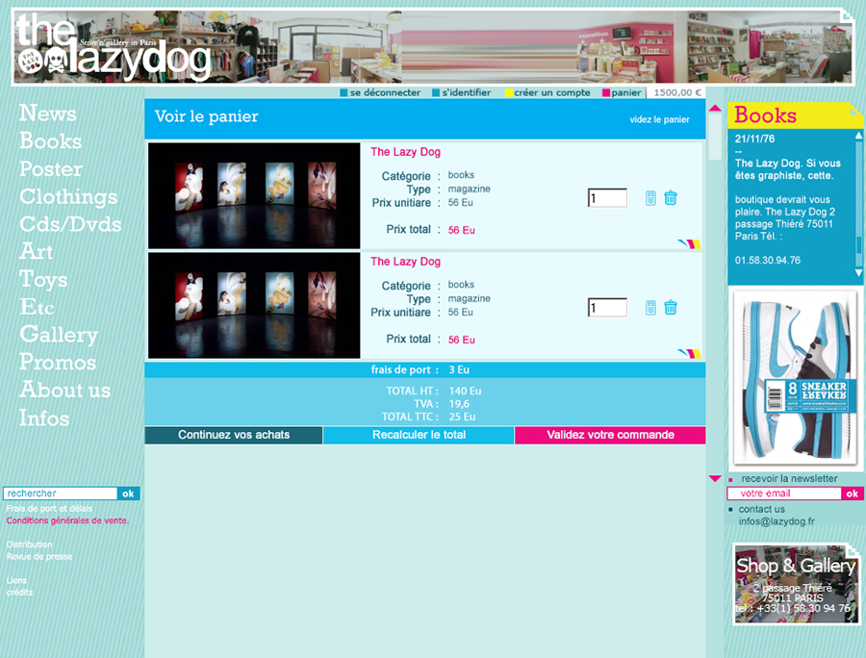The image size is (866, 658).
Task: Open the Cds/Dvds section
Action: [x=70, y=224]
